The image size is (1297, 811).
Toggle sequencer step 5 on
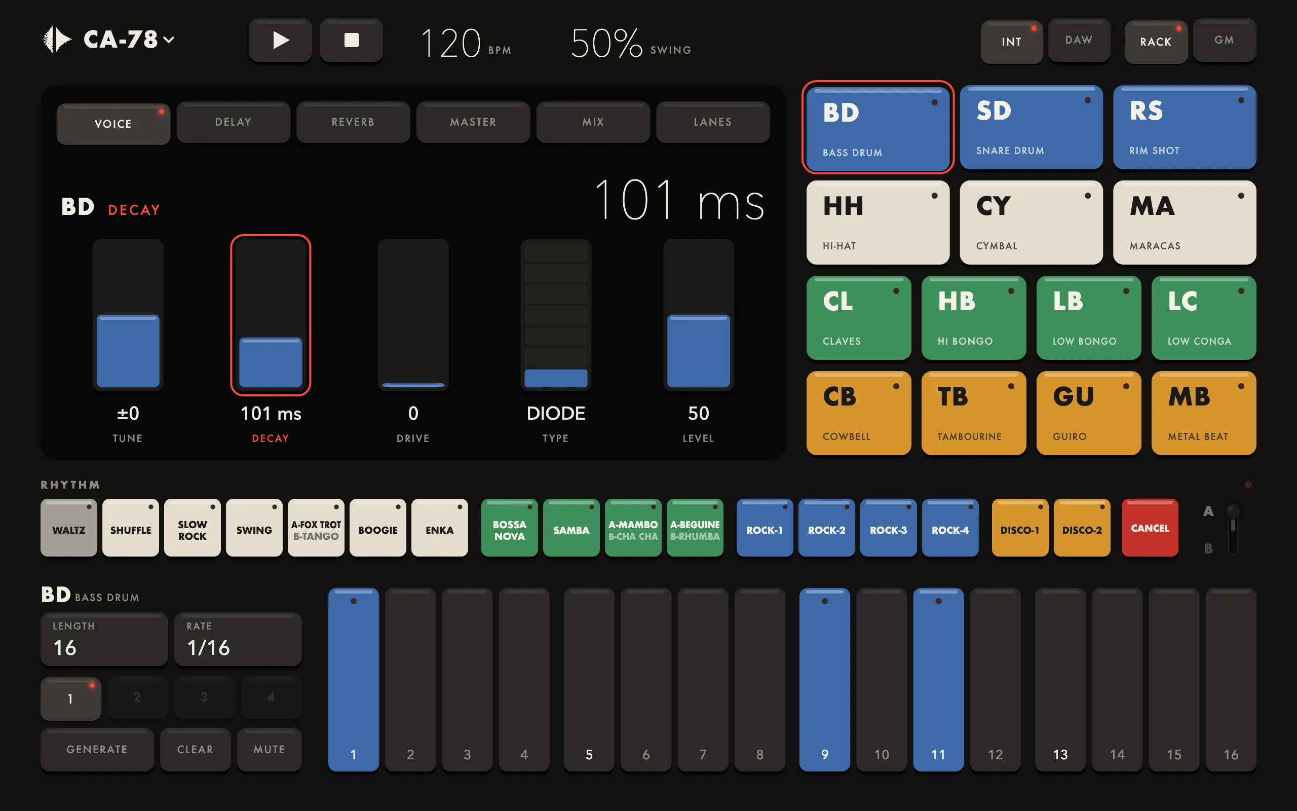[589, 680]
